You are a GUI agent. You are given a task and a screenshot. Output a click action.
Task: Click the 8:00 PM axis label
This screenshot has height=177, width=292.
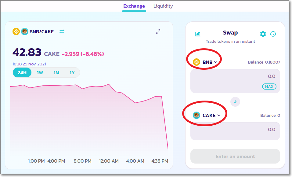82,161
